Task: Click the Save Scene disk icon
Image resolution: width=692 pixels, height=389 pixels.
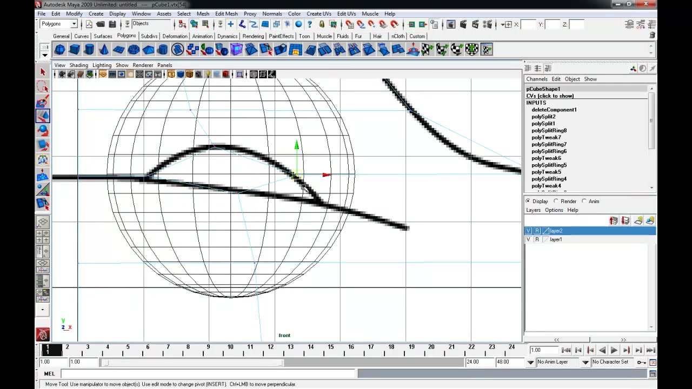Action: 112,24
